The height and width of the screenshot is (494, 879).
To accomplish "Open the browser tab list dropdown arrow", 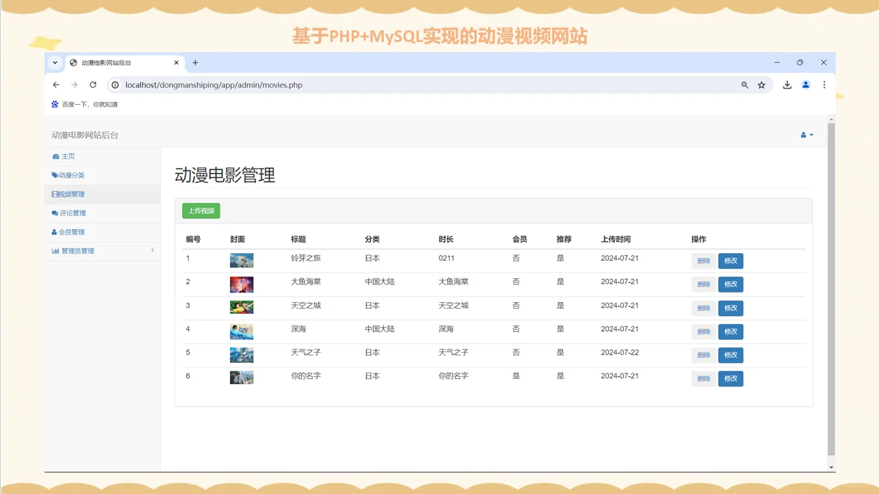I will 55,63.
